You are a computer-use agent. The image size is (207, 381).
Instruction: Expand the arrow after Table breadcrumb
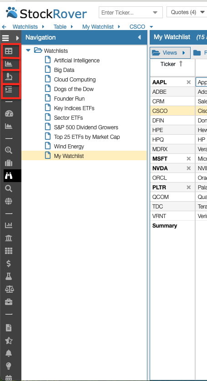click(x=72, y=27)
